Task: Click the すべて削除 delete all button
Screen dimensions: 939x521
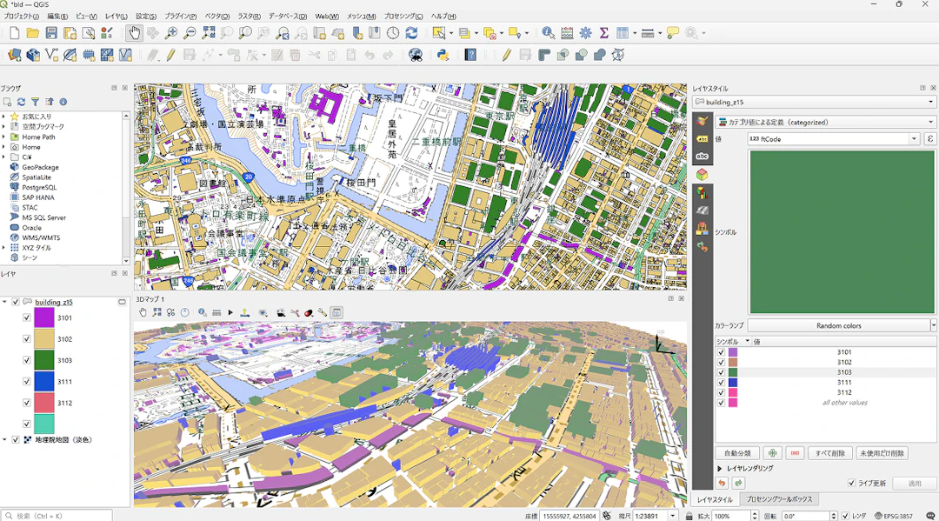Action: coord(830,453)
